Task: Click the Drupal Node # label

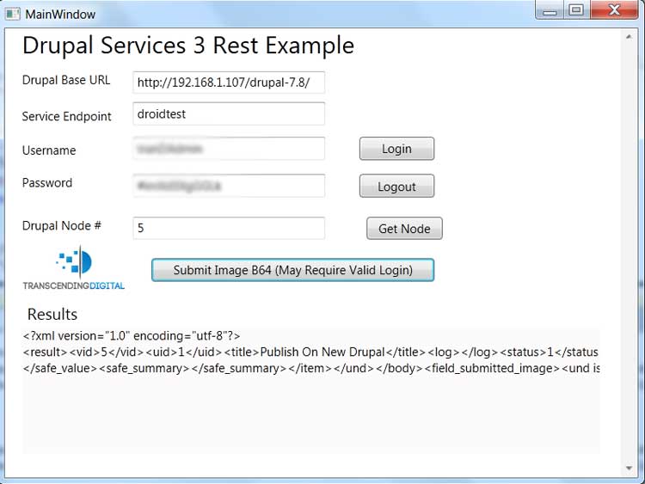Action: coord(62,225)
